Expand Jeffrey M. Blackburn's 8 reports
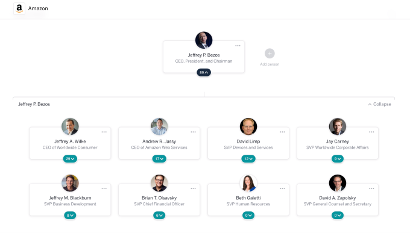 70,216
